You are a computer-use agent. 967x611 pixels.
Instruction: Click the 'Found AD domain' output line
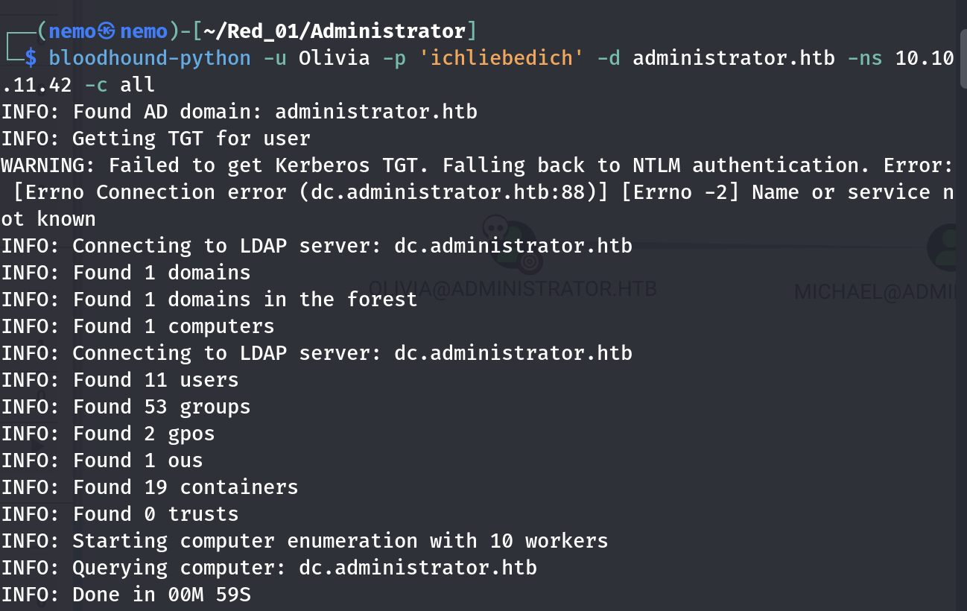point(239,112)
